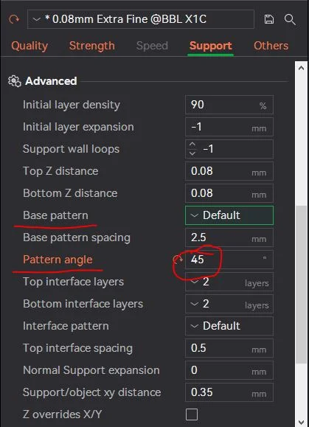Switch to the Strength tab

(x=92, y=46)
